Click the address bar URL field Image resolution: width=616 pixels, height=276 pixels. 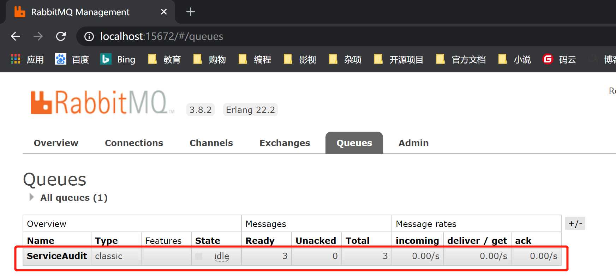point(346,36)
